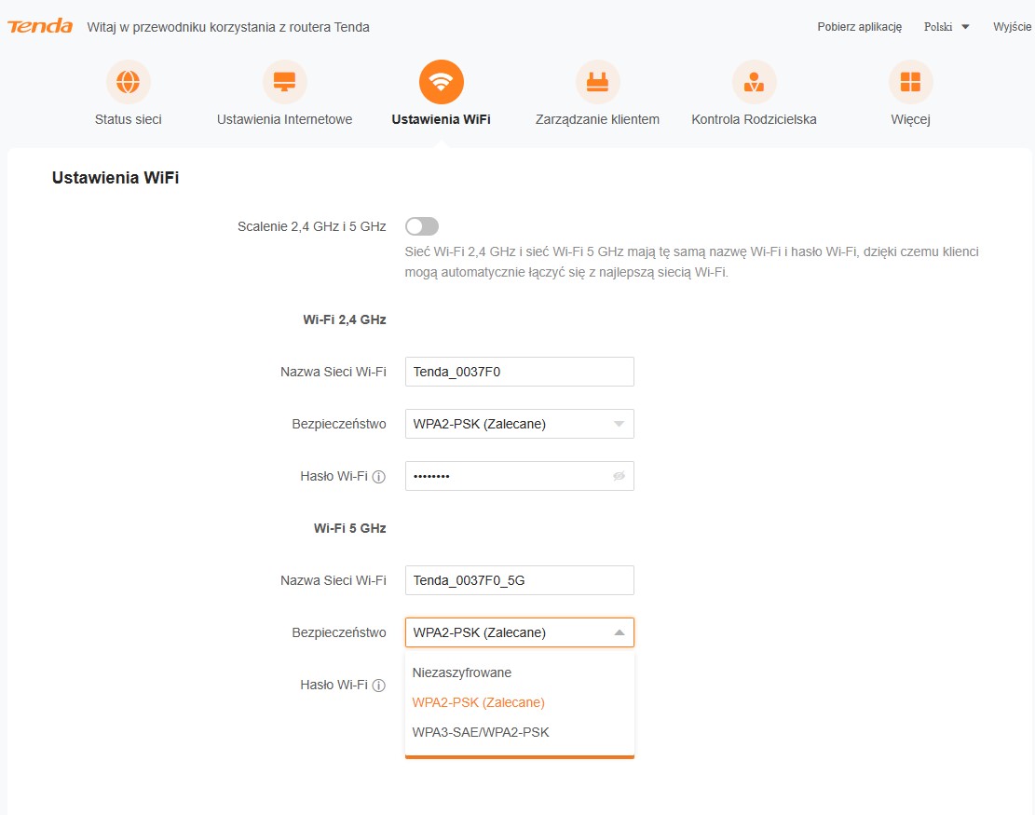Open Ustawienia Internetowe monitor icon
Viewport: 1035px width, 815px height.
tap(284, 82)
